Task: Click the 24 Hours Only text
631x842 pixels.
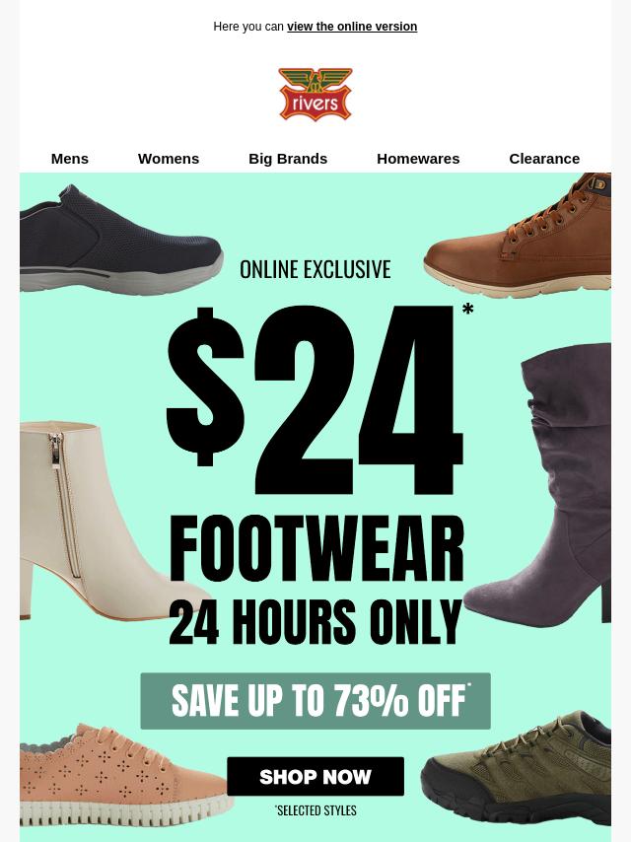Action: click(x=315, y=622)
